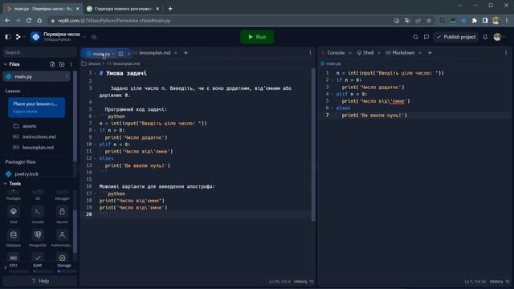The height and width of the screenshot is (289, 514).
Task: Open History in right pane status bar
Action: (500, 282)
